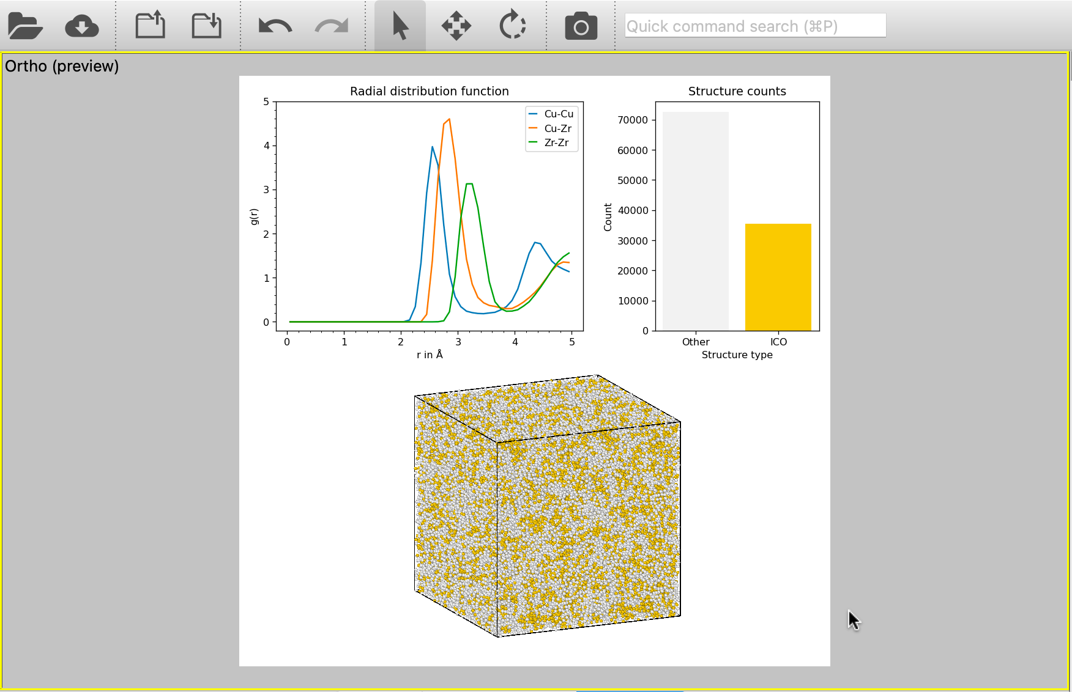Click the Structure counts chart title
The image size is (1072, 692).
coord(737,91)
